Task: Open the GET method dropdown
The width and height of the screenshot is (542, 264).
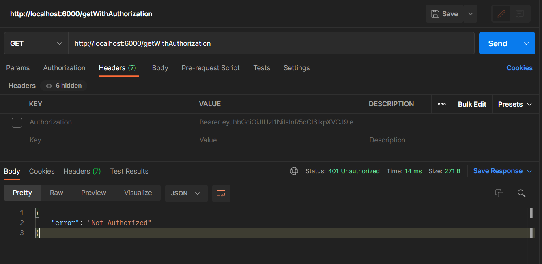Action: [36, 43]
